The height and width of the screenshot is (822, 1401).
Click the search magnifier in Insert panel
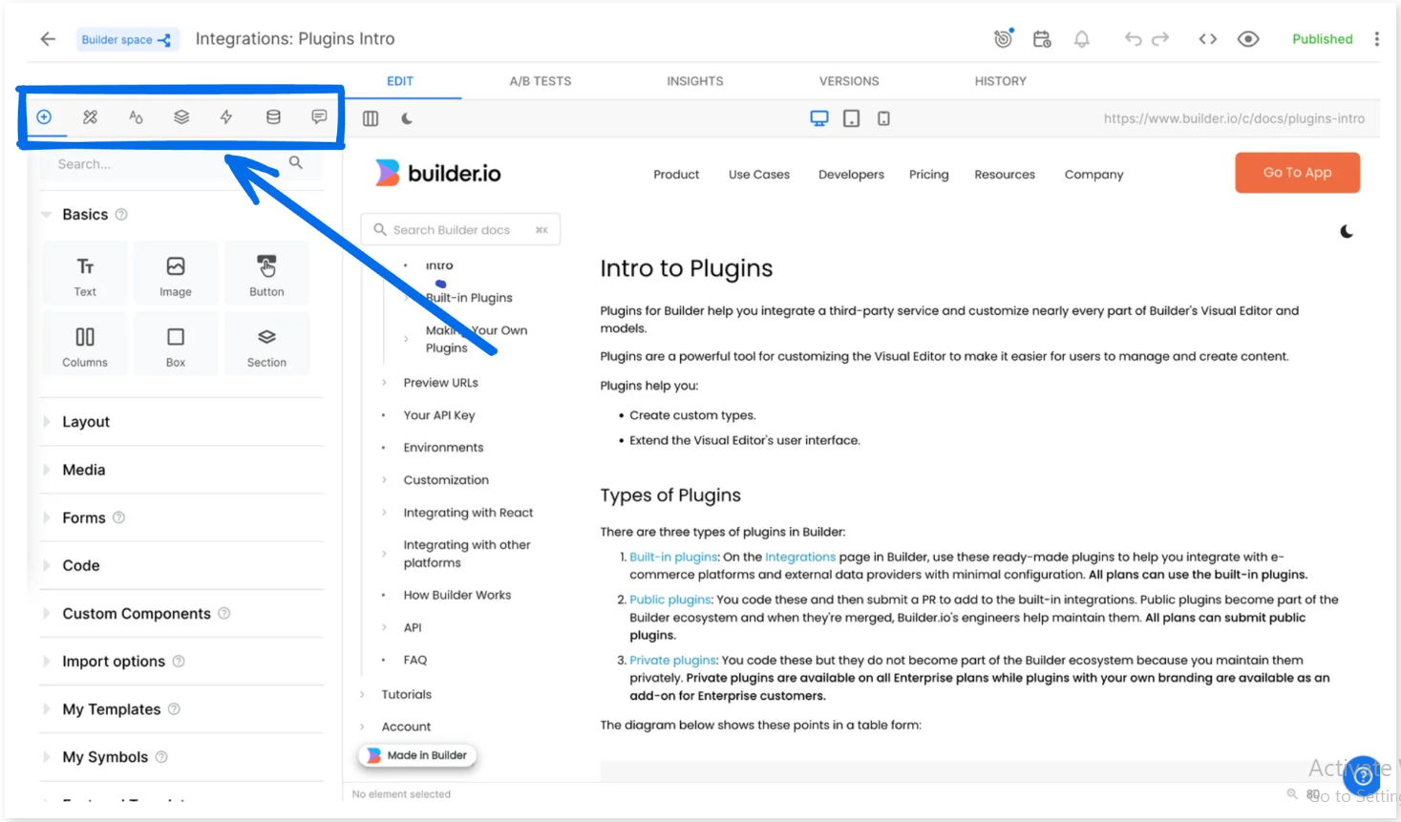pyautogui.click(x=296, y=162)
